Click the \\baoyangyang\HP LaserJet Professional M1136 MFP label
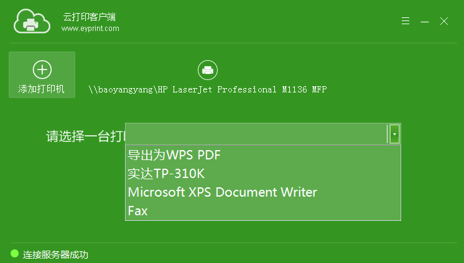This screenshot has height=263, width=464. 207,89
